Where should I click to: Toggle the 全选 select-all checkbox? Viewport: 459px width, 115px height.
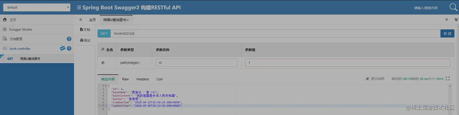103,49
